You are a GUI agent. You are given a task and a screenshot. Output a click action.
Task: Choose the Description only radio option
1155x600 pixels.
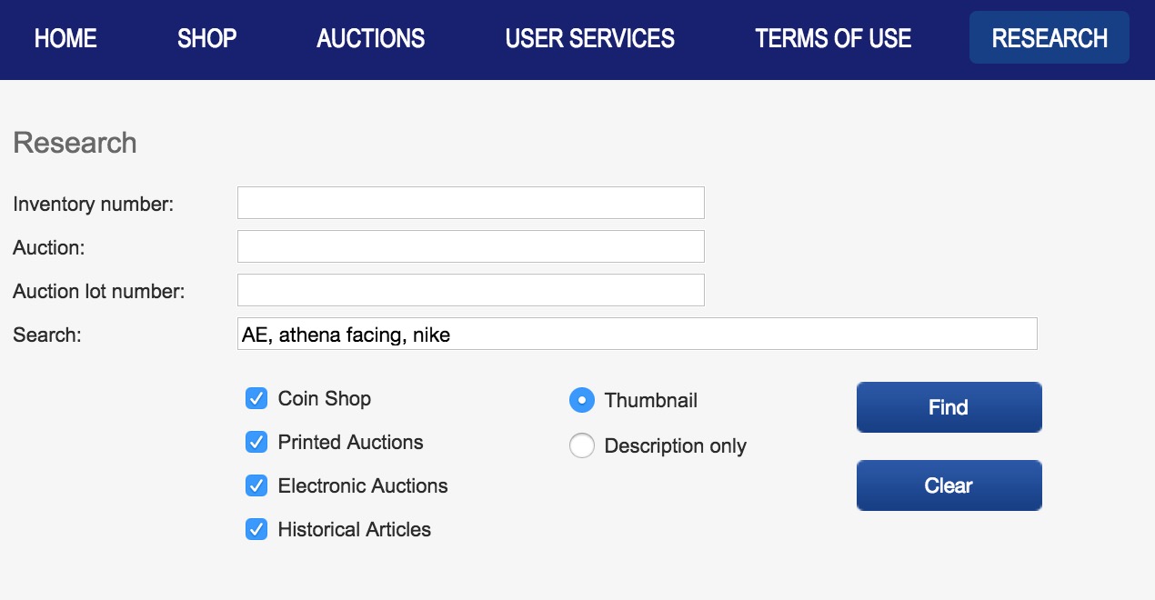(582, 445)
